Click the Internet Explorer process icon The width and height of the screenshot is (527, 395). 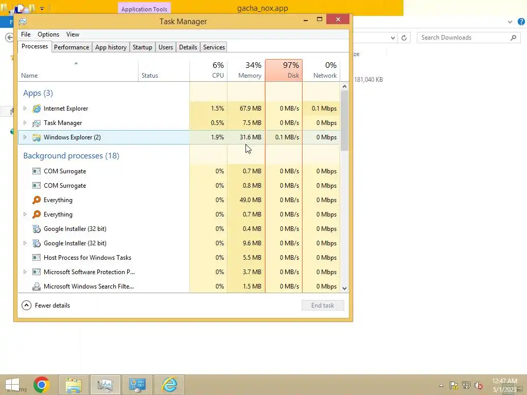click(x=37, y=109)
